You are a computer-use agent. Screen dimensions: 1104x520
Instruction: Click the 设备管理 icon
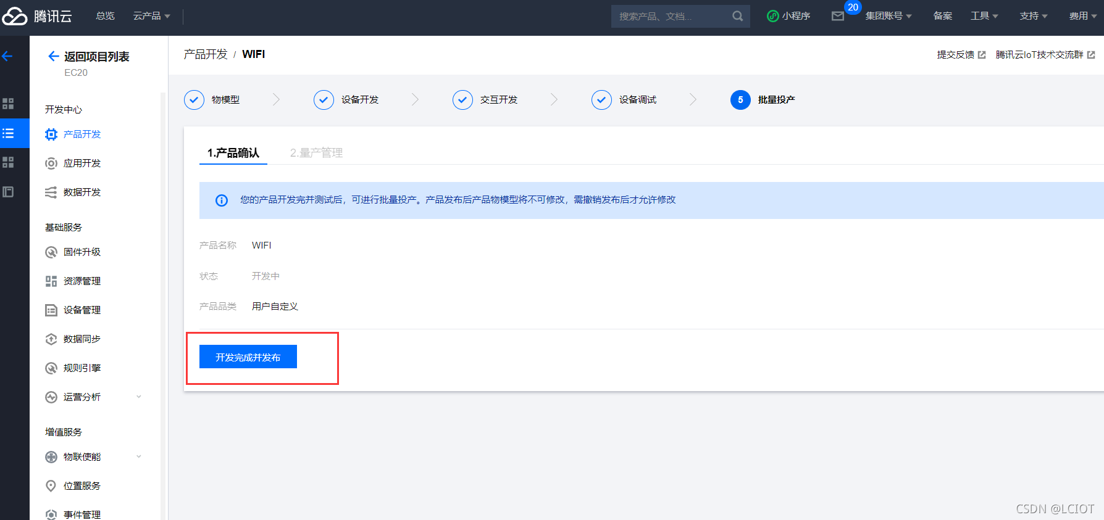point(51,310)
